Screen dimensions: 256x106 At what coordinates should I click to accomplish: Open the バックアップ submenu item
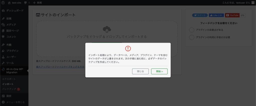pos(9,89)
